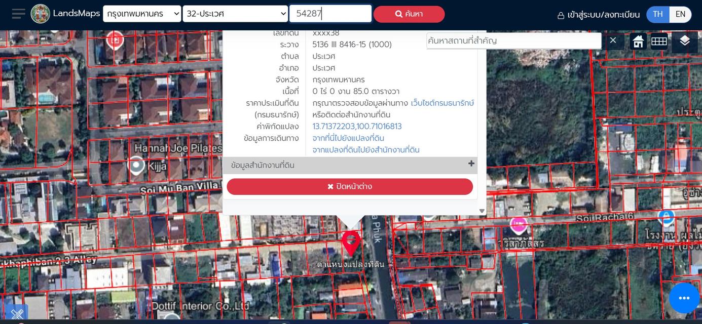The width and height of the screenshot is (702, 324).
Task: Open the เว็บไซต์กรมธนารักษ์ link
Action: pos(442,103)
